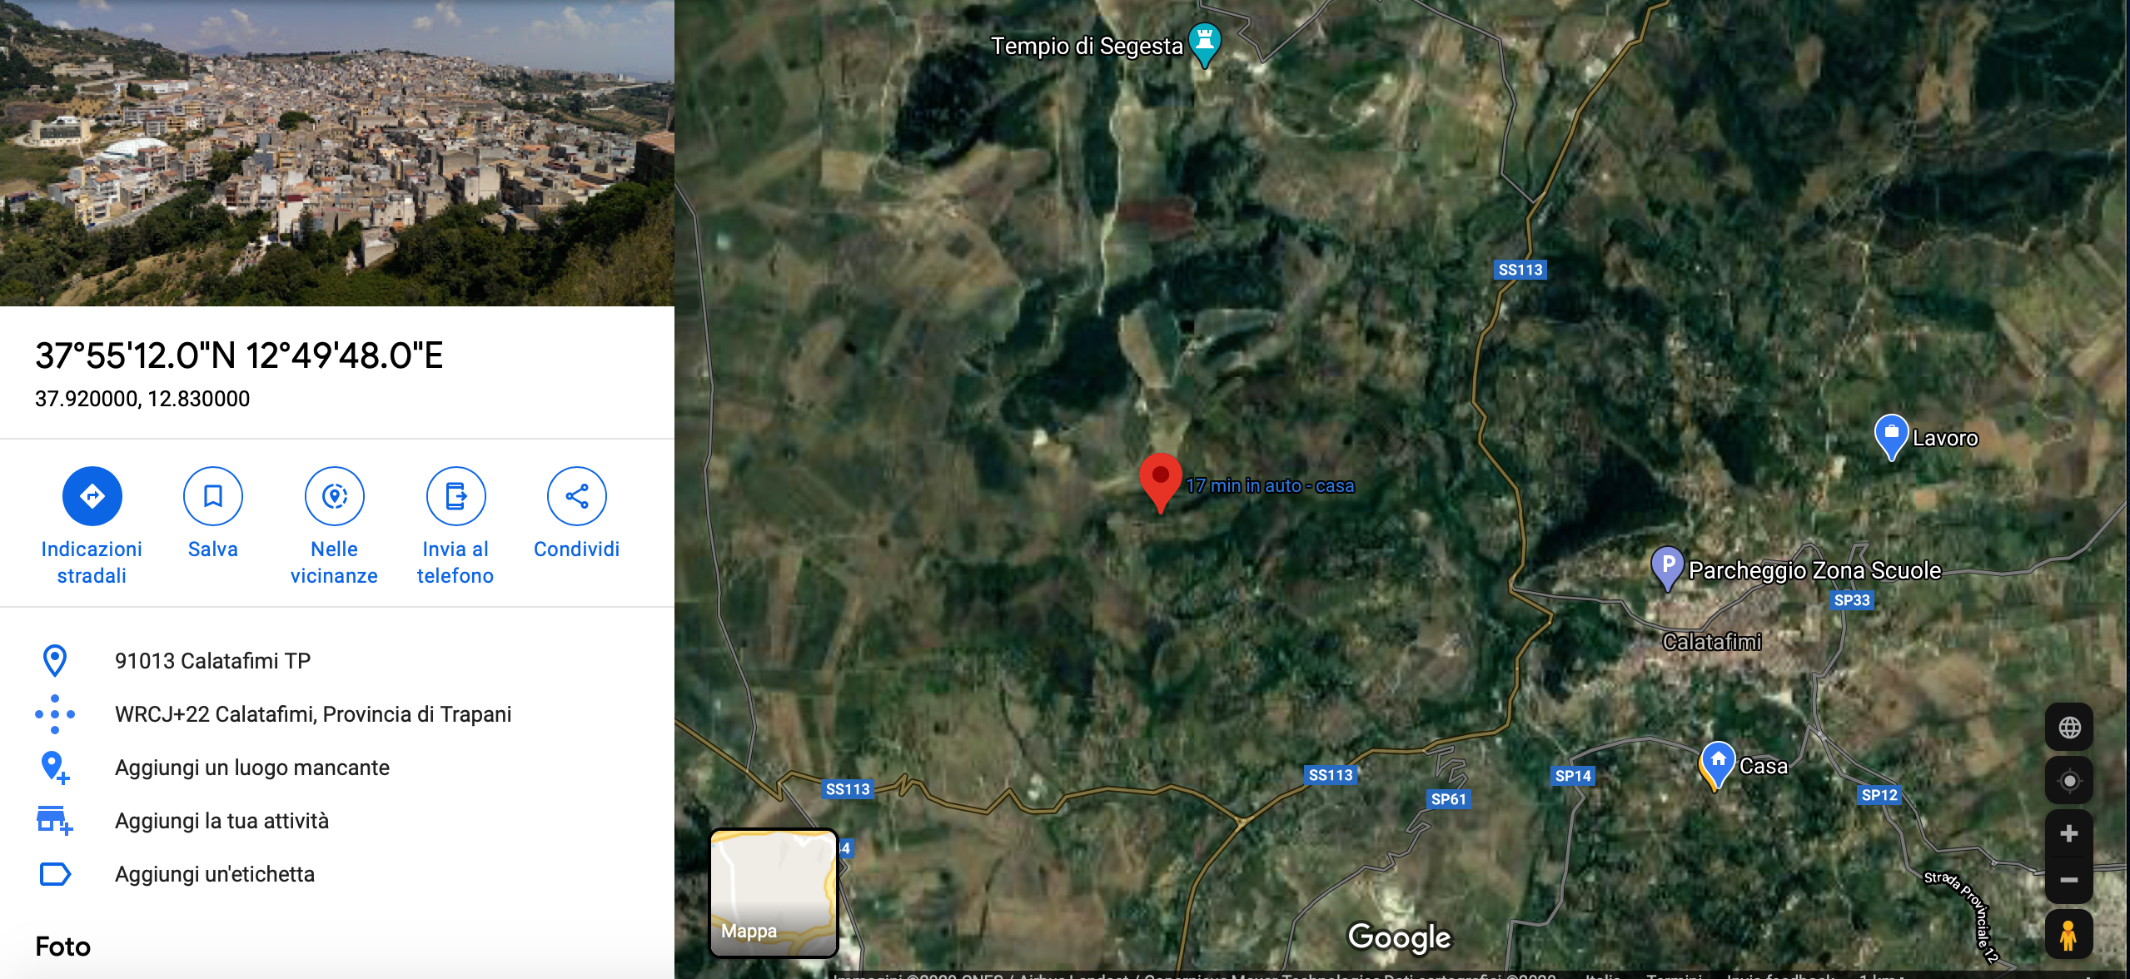Viewport: 2130px width, 979px height.
Task: Send the location with Invia al telefono
Action: tap(455, 496)
